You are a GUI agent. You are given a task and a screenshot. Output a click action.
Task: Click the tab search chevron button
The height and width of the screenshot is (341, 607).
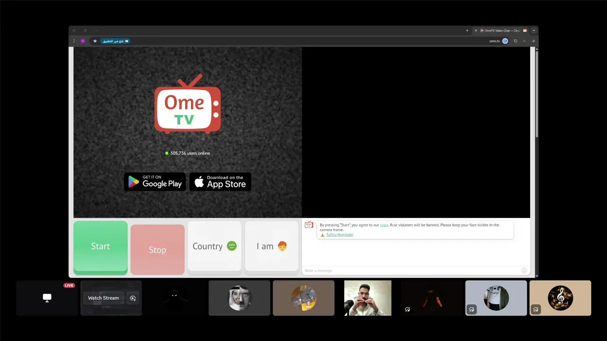(x=533, y=30)
